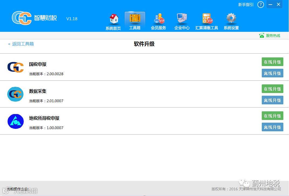Image resolution: width=289 pixels, height=196 pixels.
Task: Click the 地税所得税申报 blue emblem icon
Action: pyautogui.click(x=15, y=121)
